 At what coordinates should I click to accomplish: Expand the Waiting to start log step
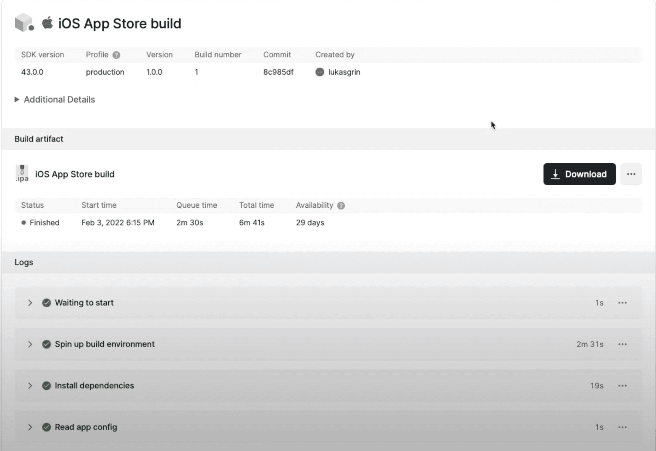click(30, 303)
